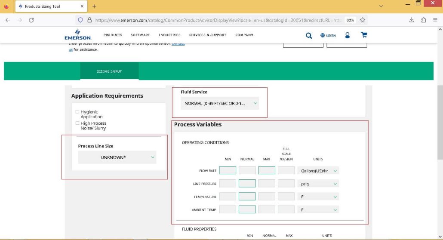
Task: Open the Products menu
Action: [113, 35]
